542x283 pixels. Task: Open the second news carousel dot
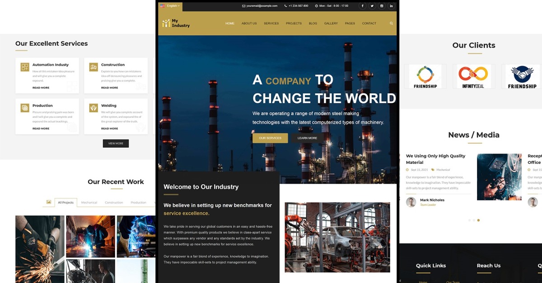[474, 220]
